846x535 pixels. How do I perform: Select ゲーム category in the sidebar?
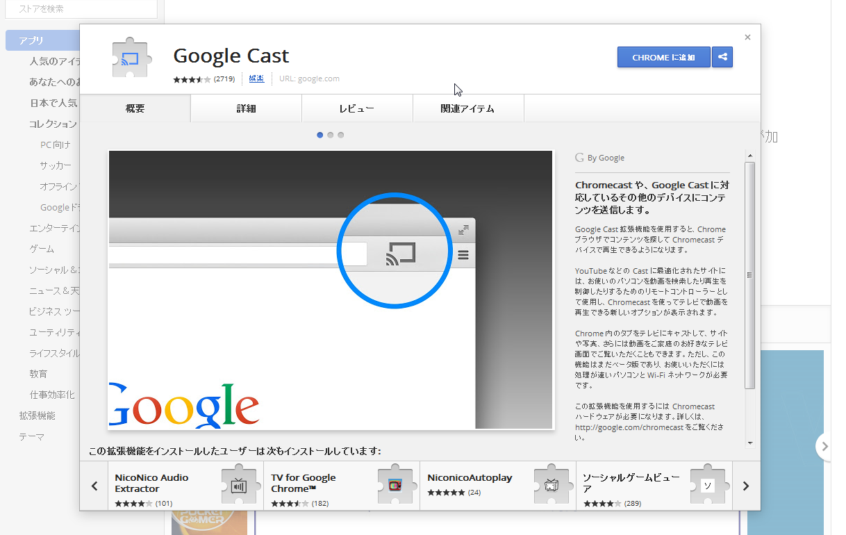(42, 249)
